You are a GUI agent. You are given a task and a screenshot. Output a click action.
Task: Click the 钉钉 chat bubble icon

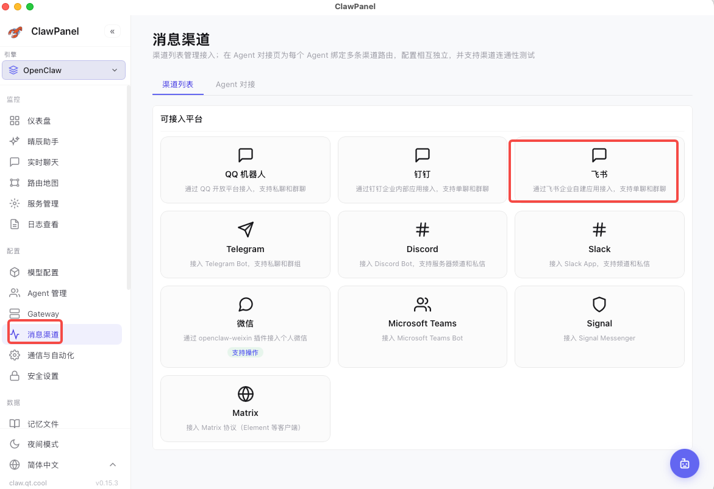click(422, 155)
